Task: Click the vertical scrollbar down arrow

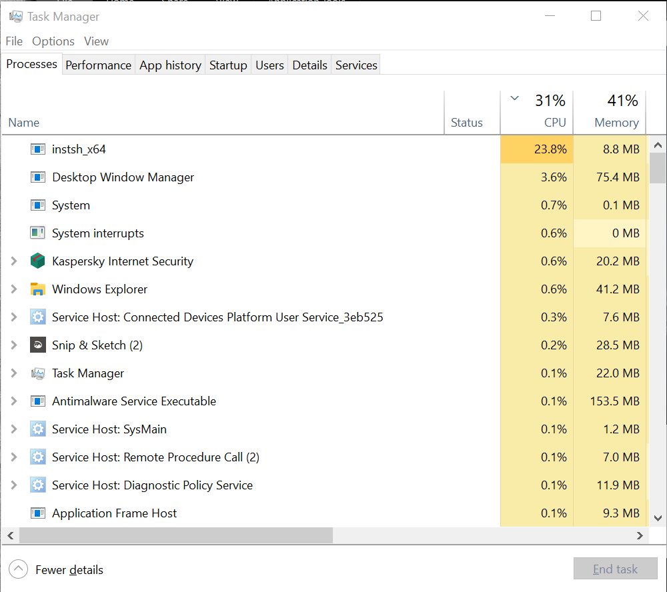Action: coord(658,518)
